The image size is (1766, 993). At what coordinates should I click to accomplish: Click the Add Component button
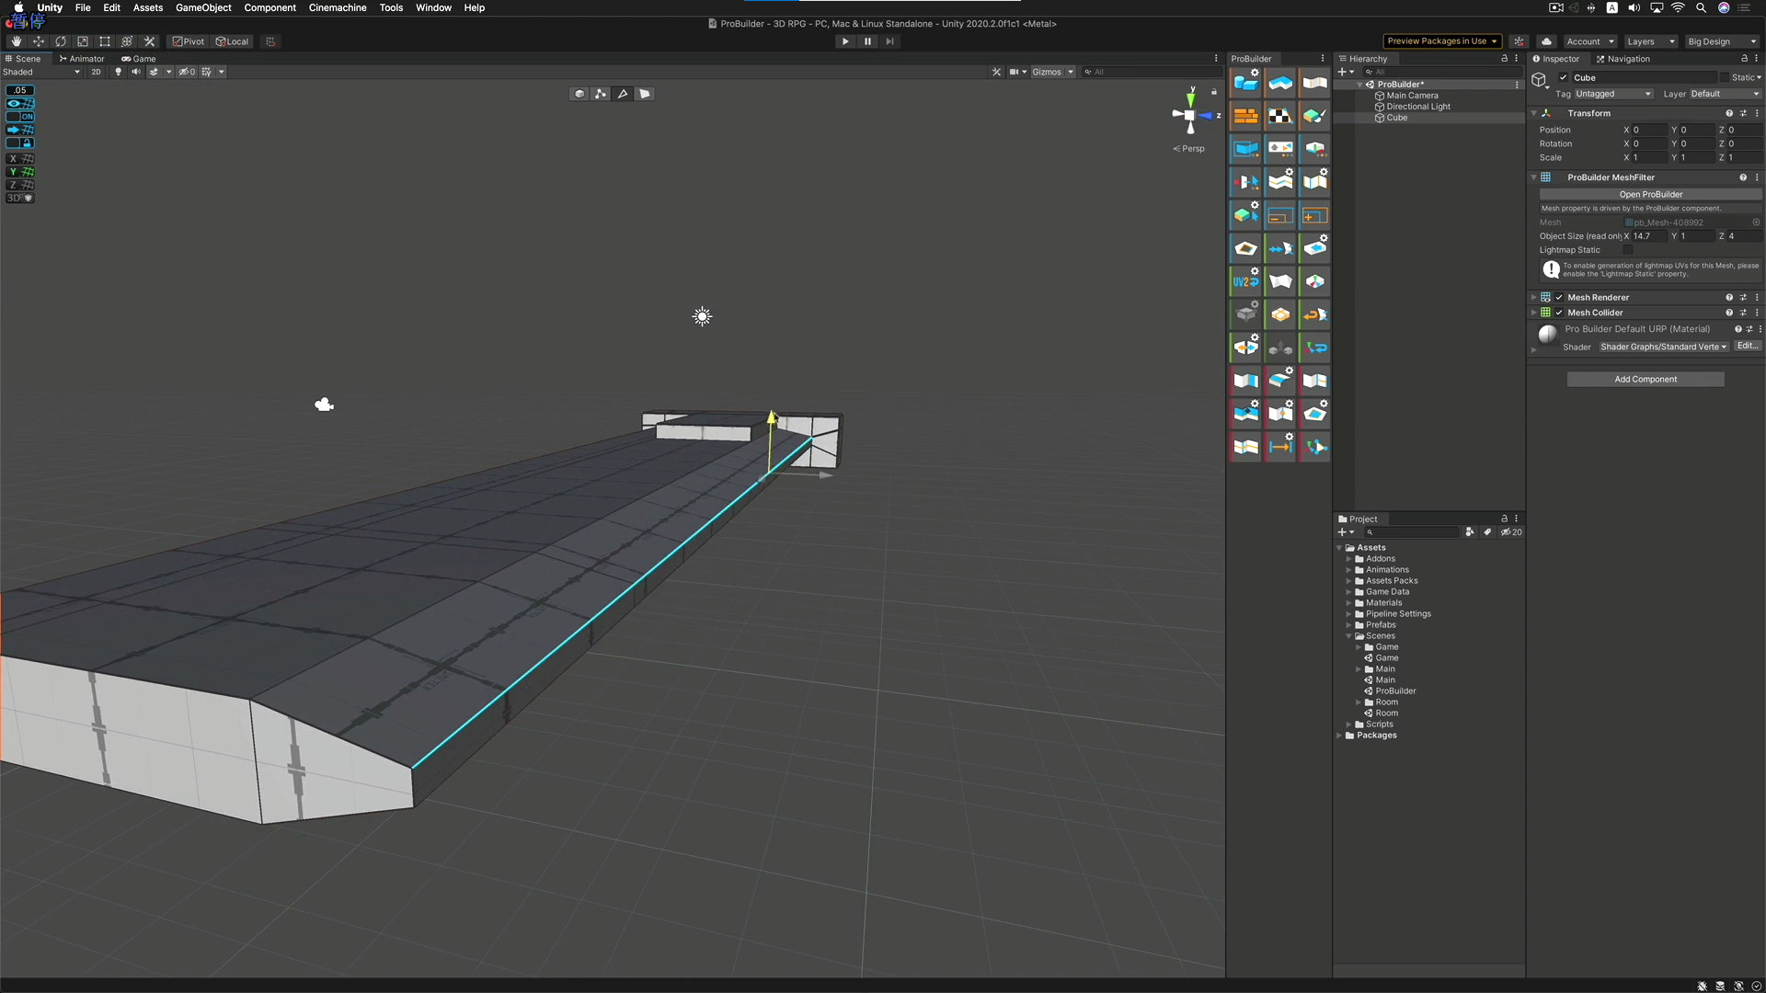(1646, 379)
